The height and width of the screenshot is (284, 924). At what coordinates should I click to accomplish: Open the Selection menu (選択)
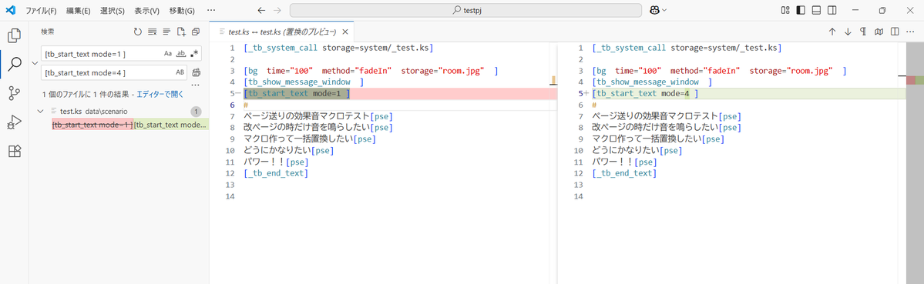[x=113, y=11]
